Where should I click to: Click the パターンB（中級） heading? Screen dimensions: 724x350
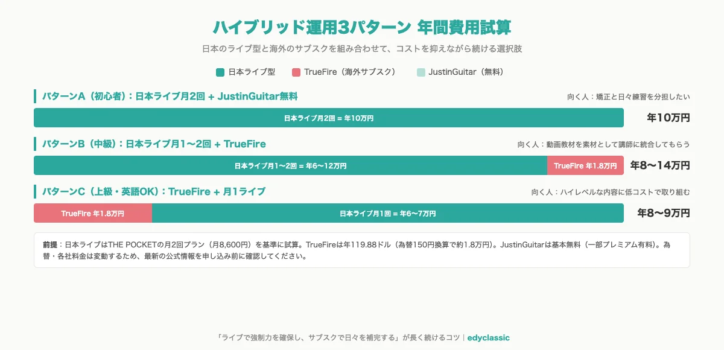154,144
